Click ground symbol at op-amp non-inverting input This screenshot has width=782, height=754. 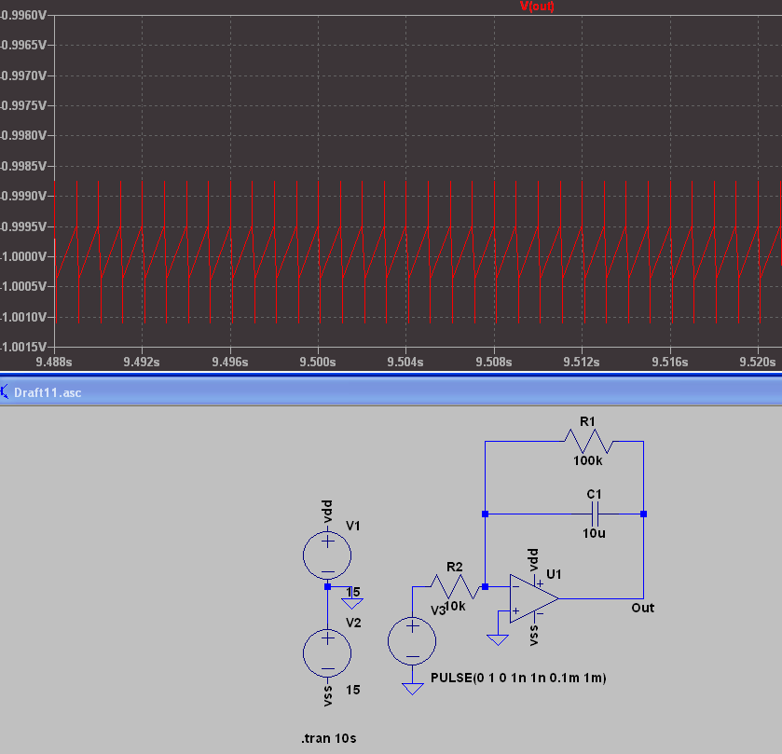pos(497,639)
